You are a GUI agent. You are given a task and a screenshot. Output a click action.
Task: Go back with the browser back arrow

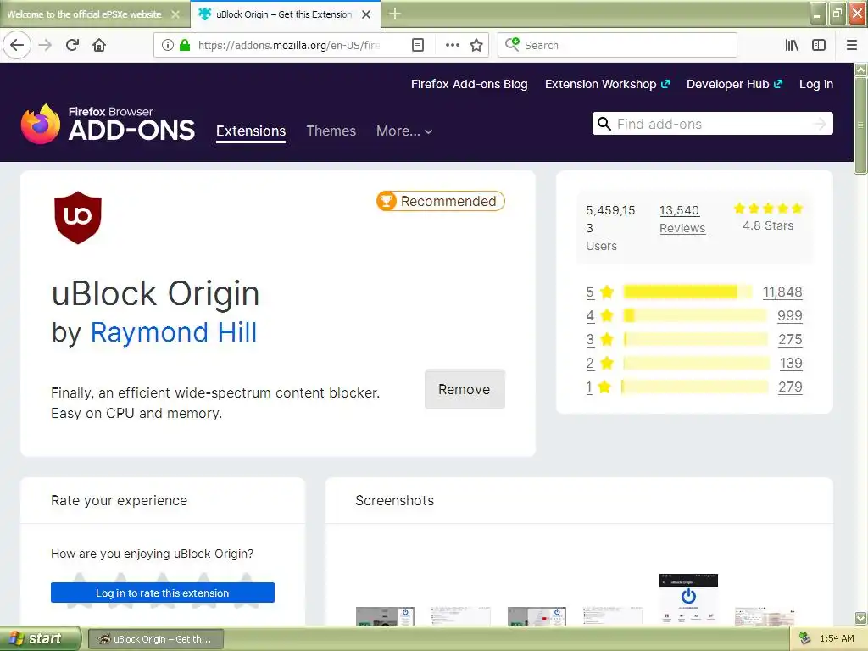[17, 45]
